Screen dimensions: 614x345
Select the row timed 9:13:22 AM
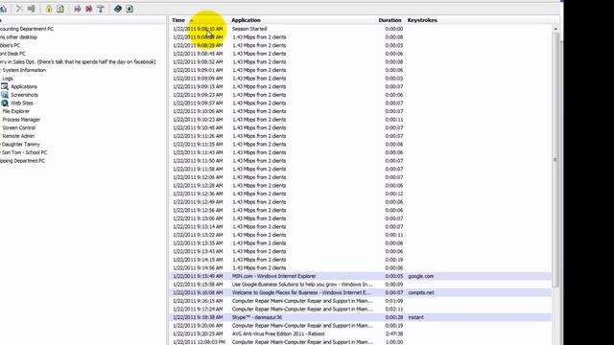coord(361,235)
